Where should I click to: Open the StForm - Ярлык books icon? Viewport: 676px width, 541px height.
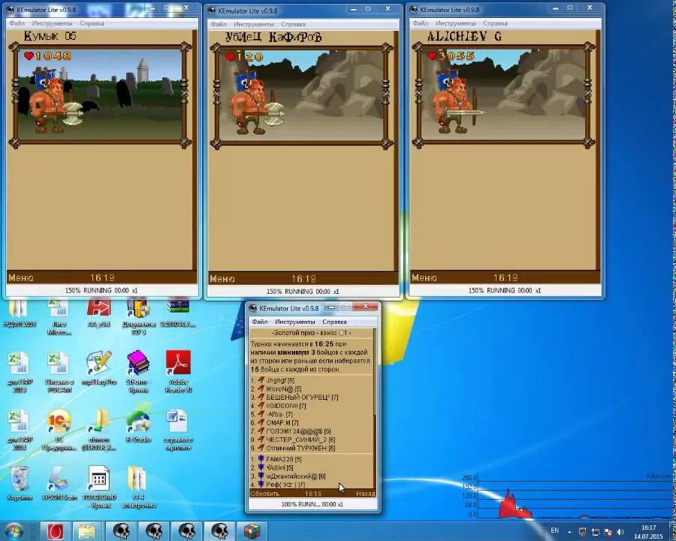tap(138, 371)
